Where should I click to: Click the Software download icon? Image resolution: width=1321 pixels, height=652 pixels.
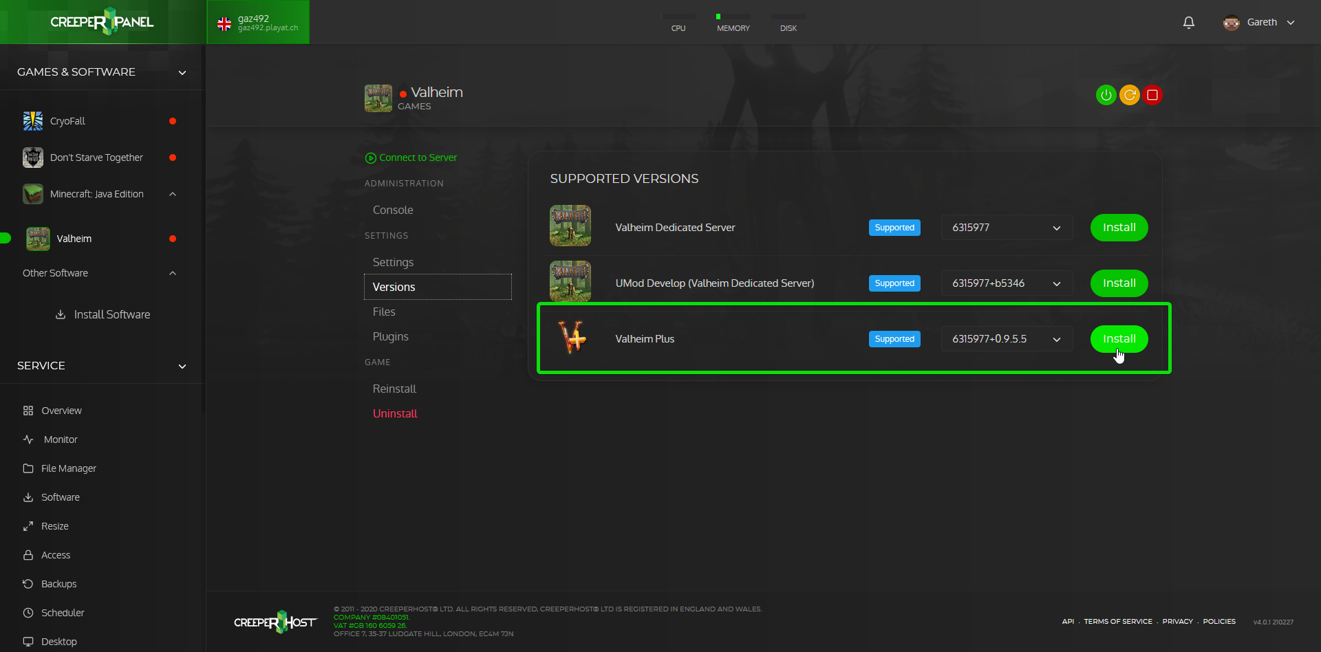click(28, 497)
